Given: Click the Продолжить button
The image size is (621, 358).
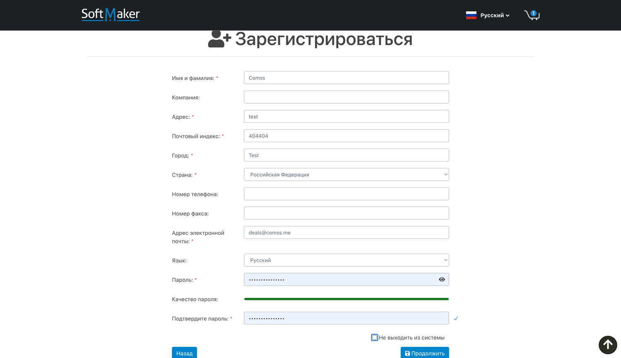Looking at the screenshot, I should click(x=425, y=353).
